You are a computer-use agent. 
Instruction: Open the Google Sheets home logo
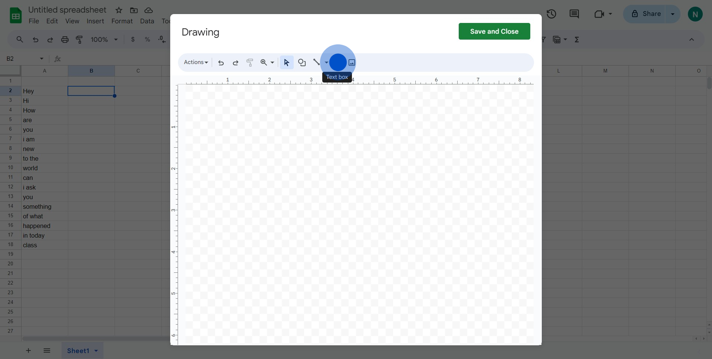coord(16,16)
